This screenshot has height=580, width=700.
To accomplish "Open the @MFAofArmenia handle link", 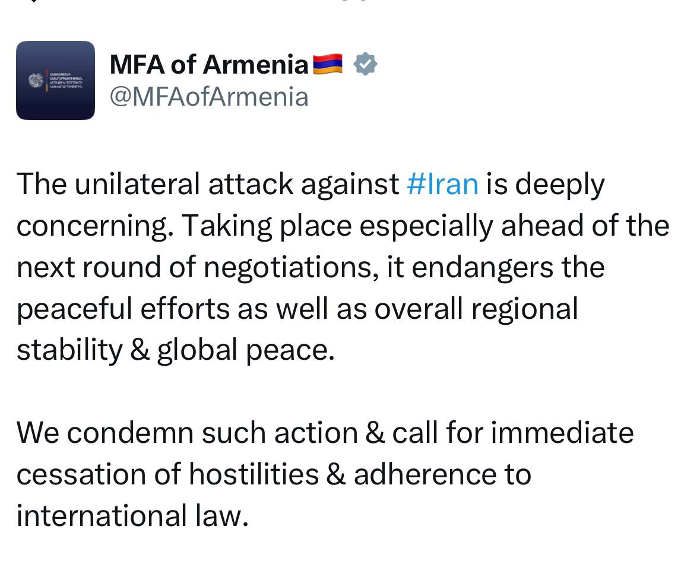I will [x=209, y=97].
